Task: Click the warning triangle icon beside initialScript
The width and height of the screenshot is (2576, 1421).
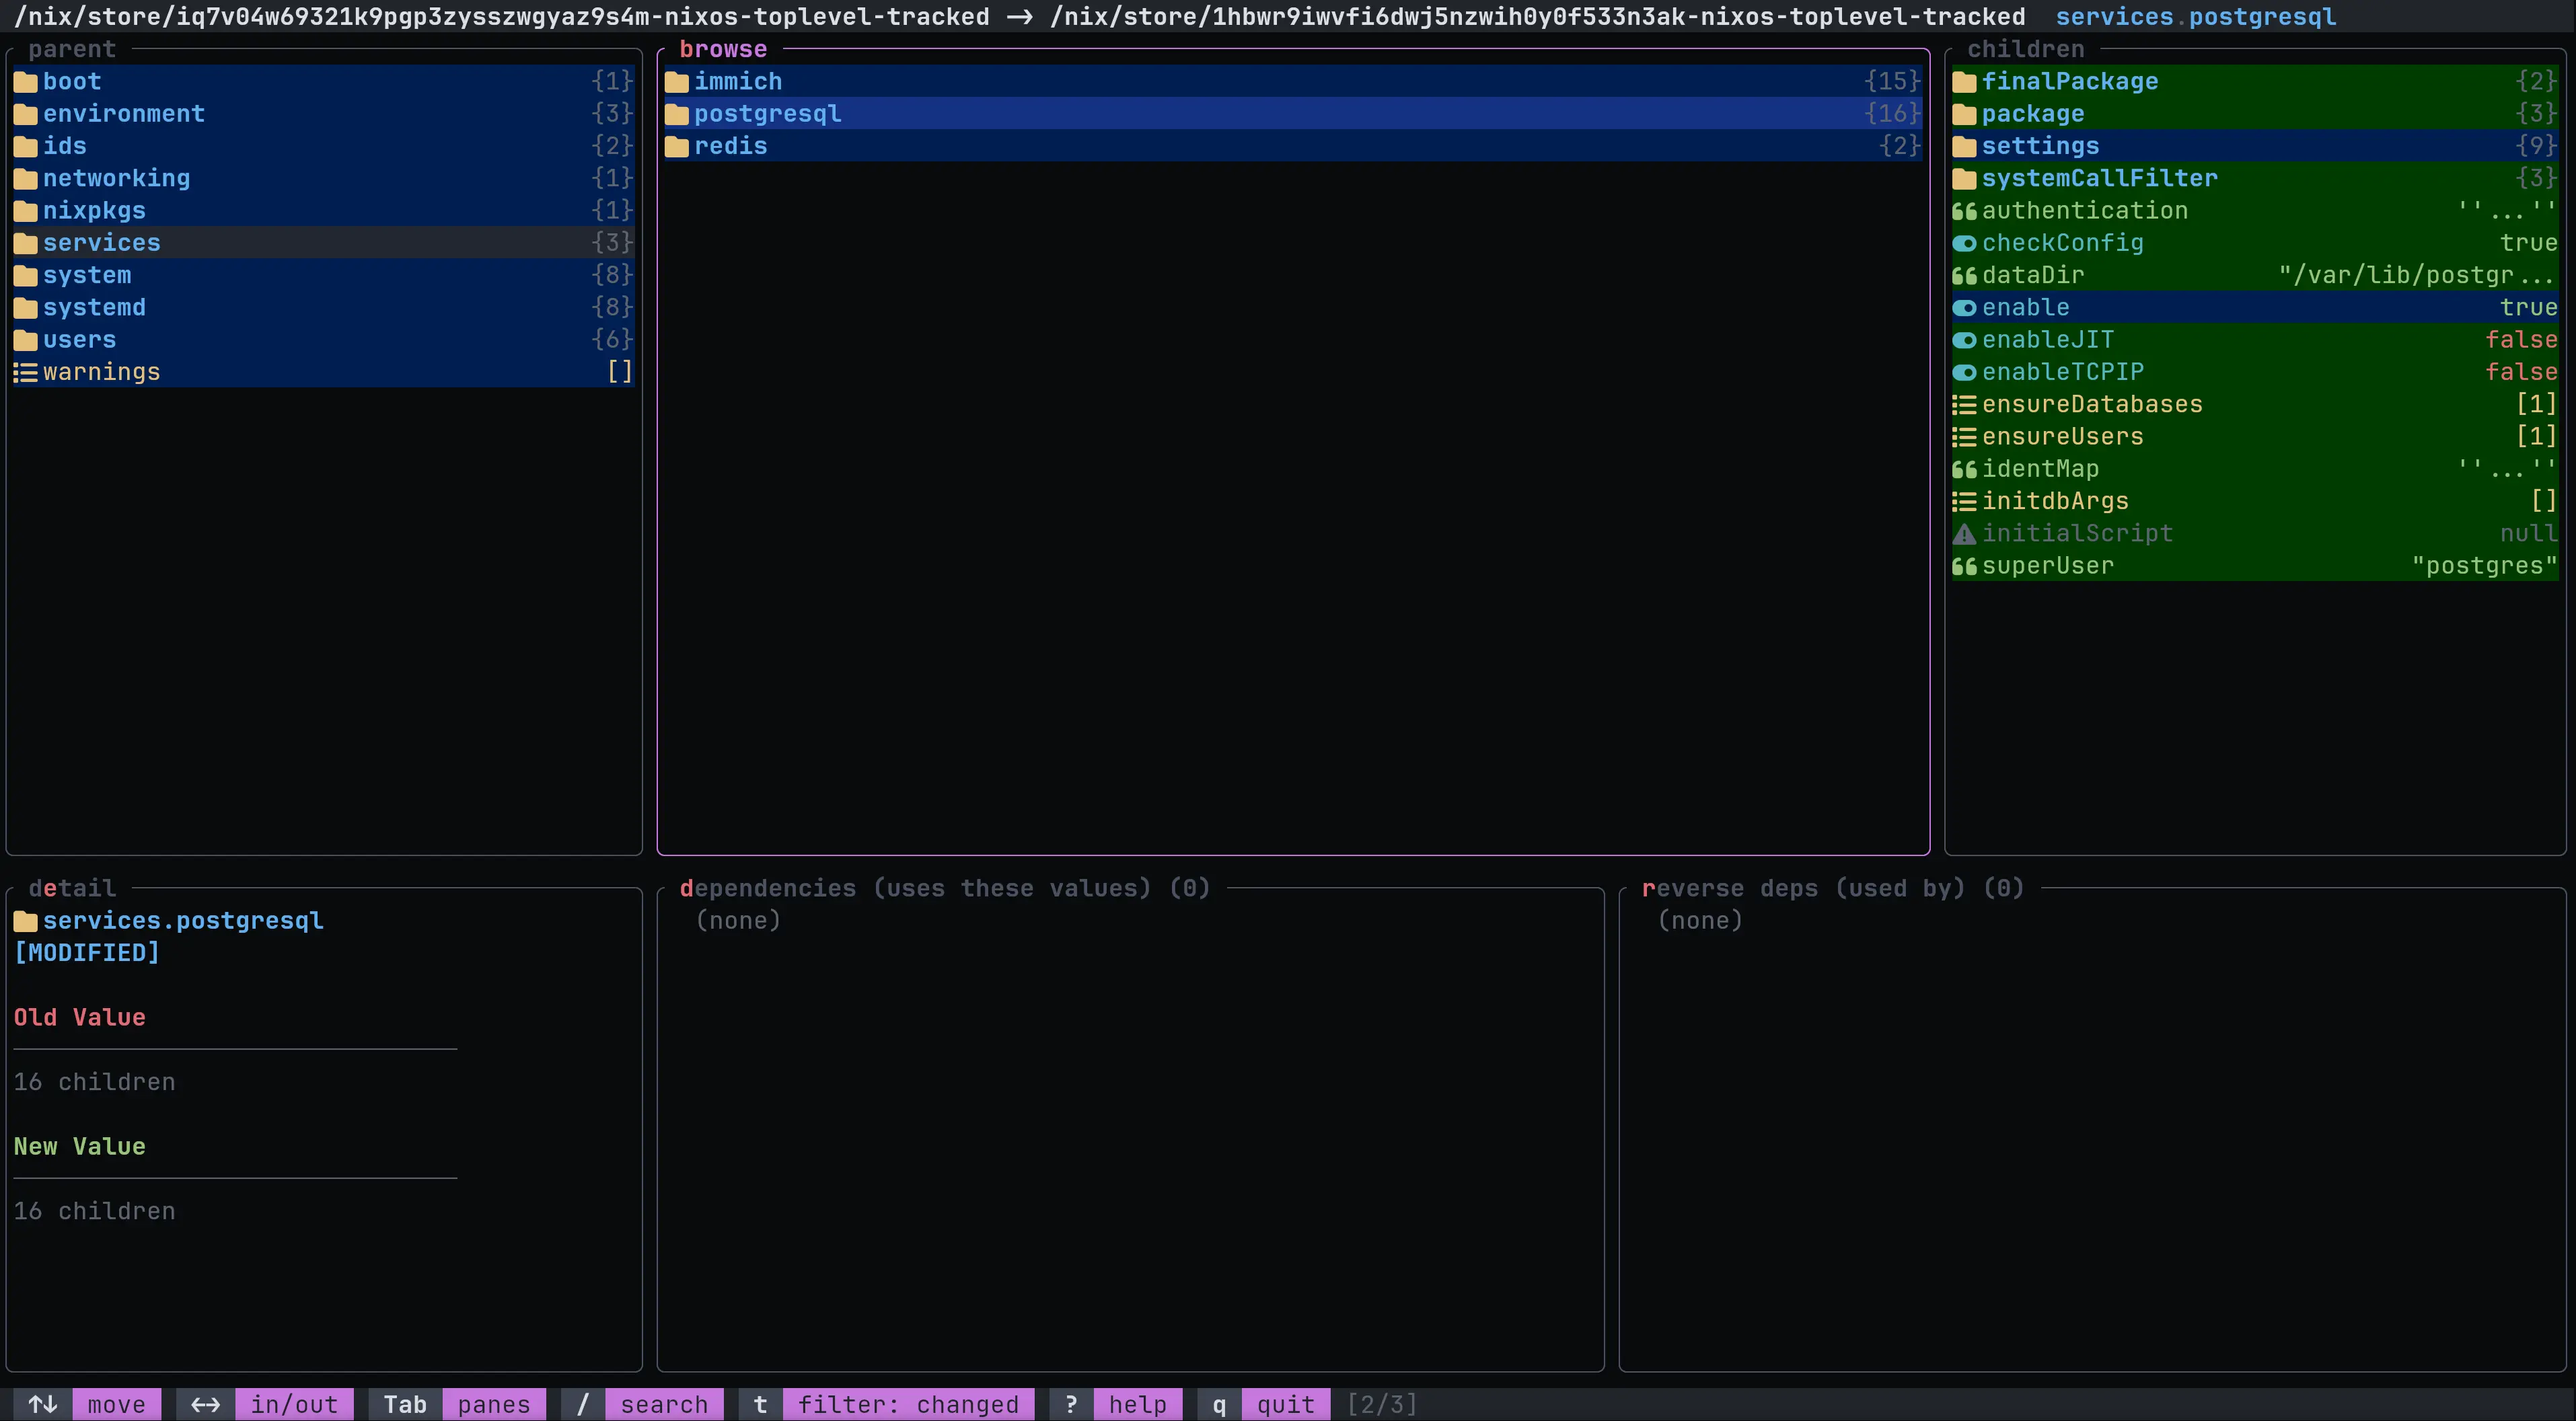Action: [x=1964, y=533]
